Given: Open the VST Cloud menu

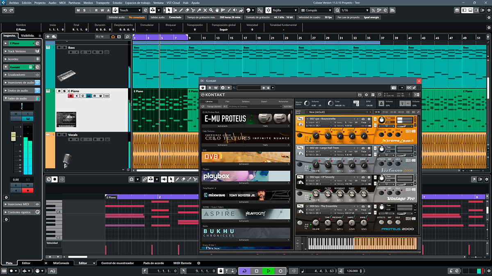Looking at the screenshot, I should [x=173, y=2].
